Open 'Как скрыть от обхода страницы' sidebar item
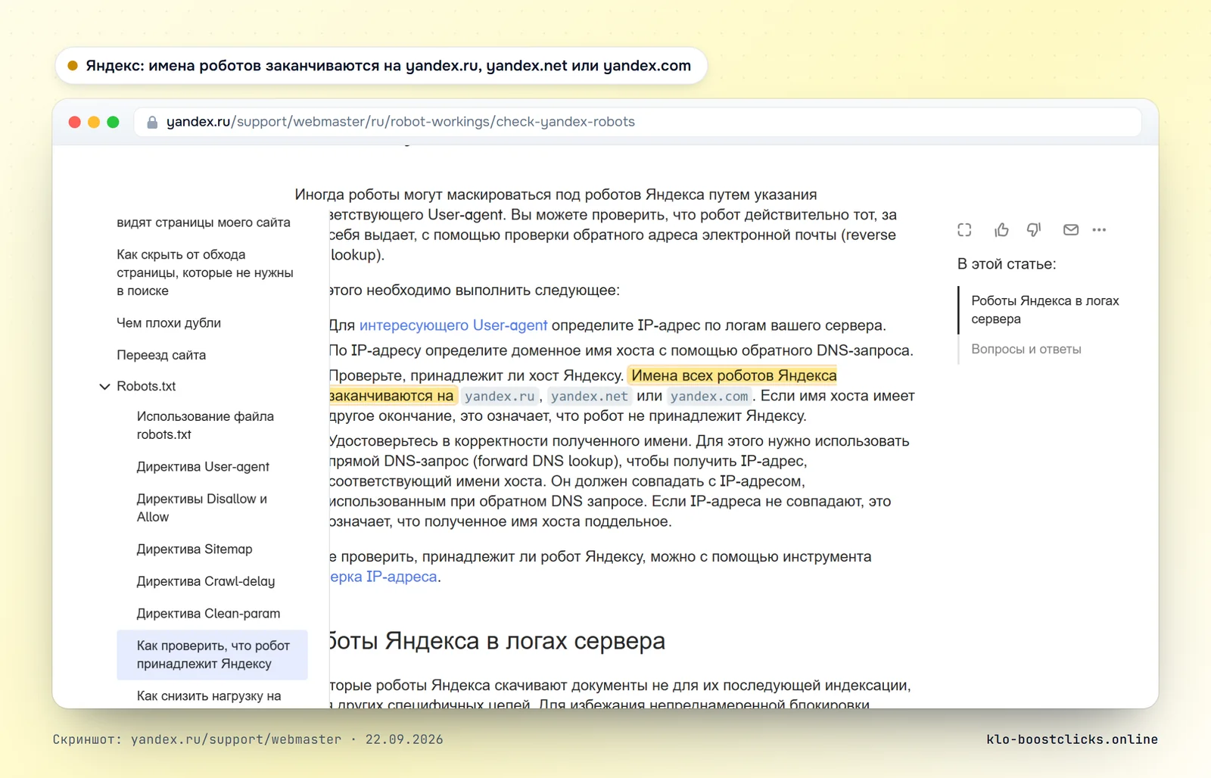The width and height of the screenshot is (1211, 778). (205, 272)
